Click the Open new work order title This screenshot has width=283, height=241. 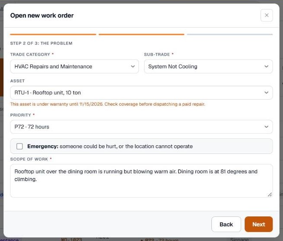[x=42, y=16]
